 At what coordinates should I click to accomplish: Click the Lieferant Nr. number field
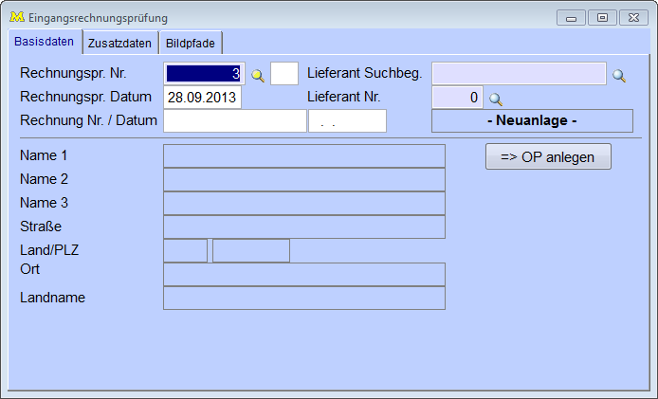tap(457, 98)
